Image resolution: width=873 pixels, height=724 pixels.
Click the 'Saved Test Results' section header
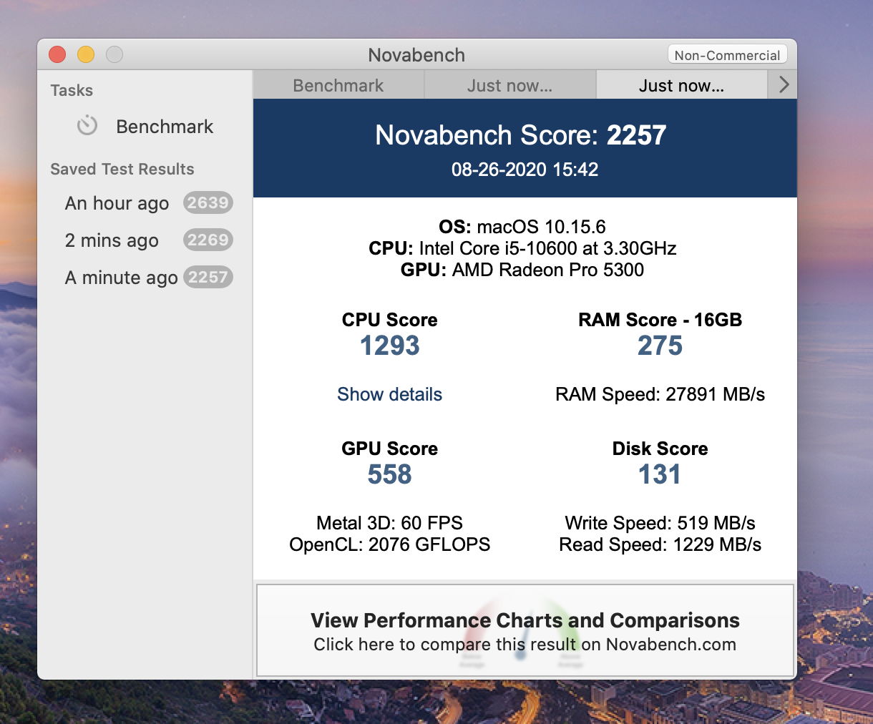122,169
